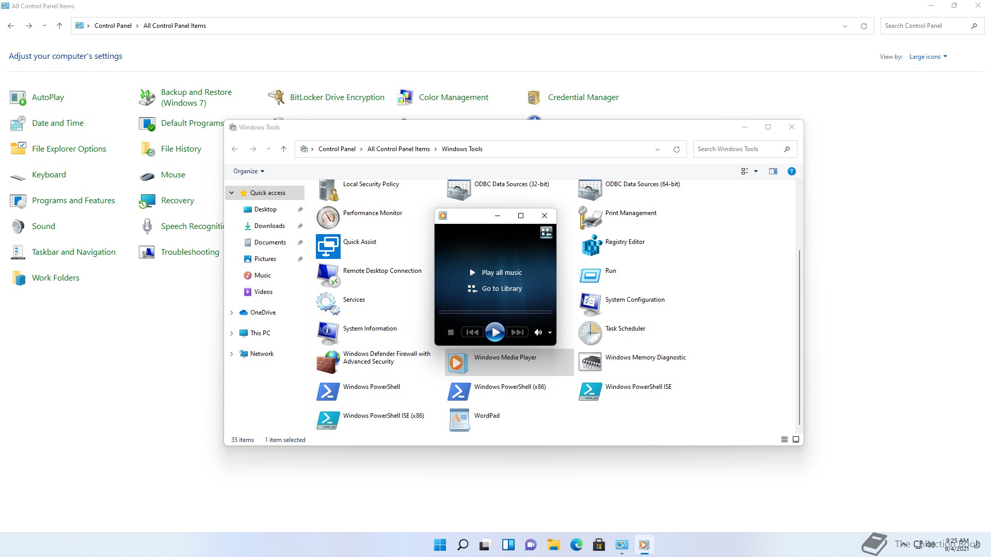Viewport: 991px width, 557px height.
Task: Click the Search Windows Tools field
Action: tap(745, 149)
